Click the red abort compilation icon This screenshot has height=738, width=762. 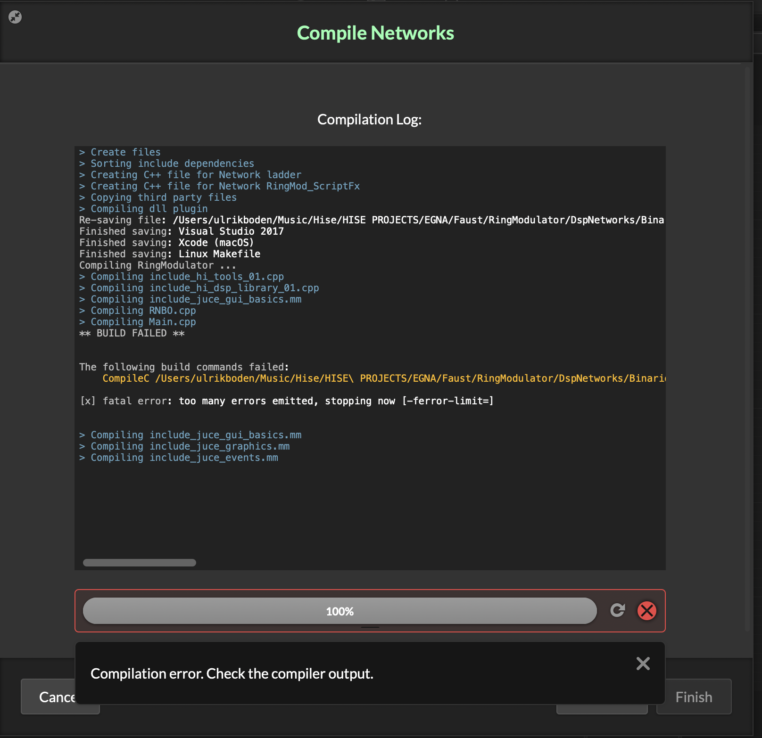(646, 610)
